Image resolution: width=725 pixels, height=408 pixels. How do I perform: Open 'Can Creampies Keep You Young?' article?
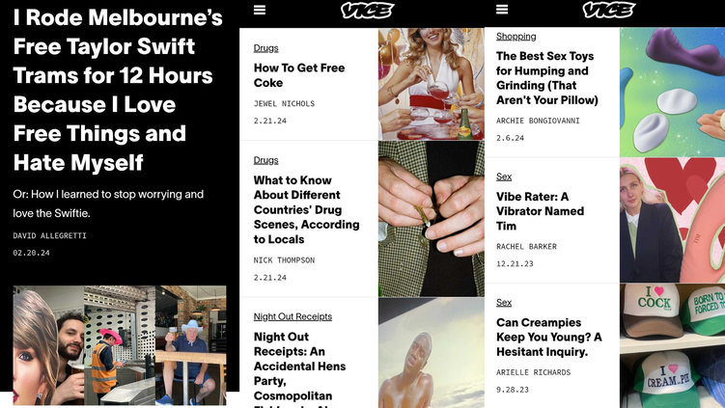[x=549, y=337]
